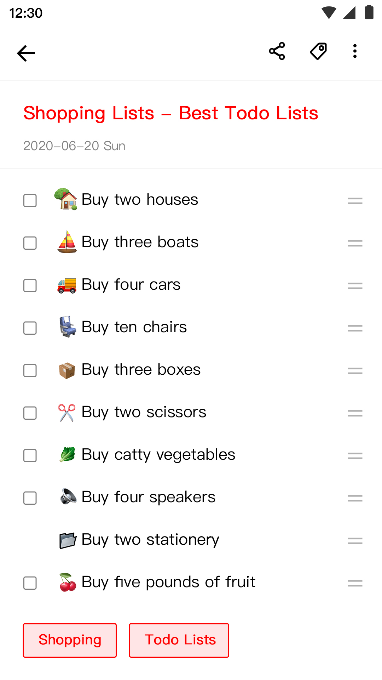Tap the drag handle for Buy two stationery

(x=355, y=541)
